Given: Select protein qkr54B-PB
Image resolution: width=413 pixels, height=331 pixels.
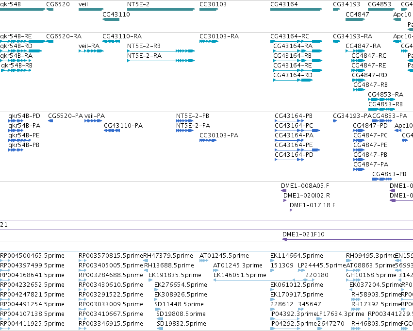Looking at the screenshot, I should [x=16, y=150].
